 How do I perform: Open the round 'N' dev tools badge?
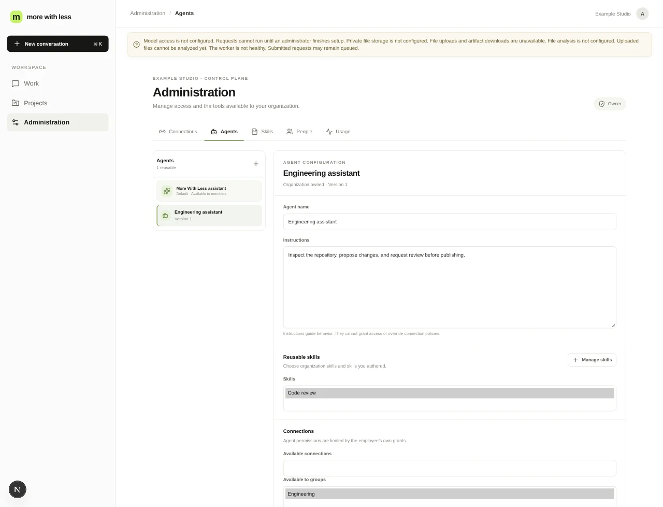17,489
